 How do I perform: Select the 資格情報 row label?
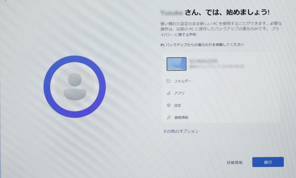(181, 118)
